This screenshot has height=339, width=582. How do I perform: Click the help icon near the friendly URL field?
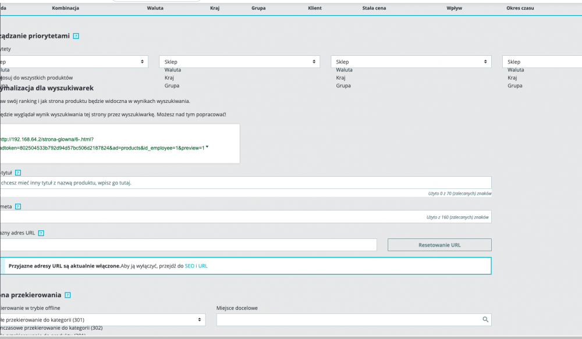(40, 233)
